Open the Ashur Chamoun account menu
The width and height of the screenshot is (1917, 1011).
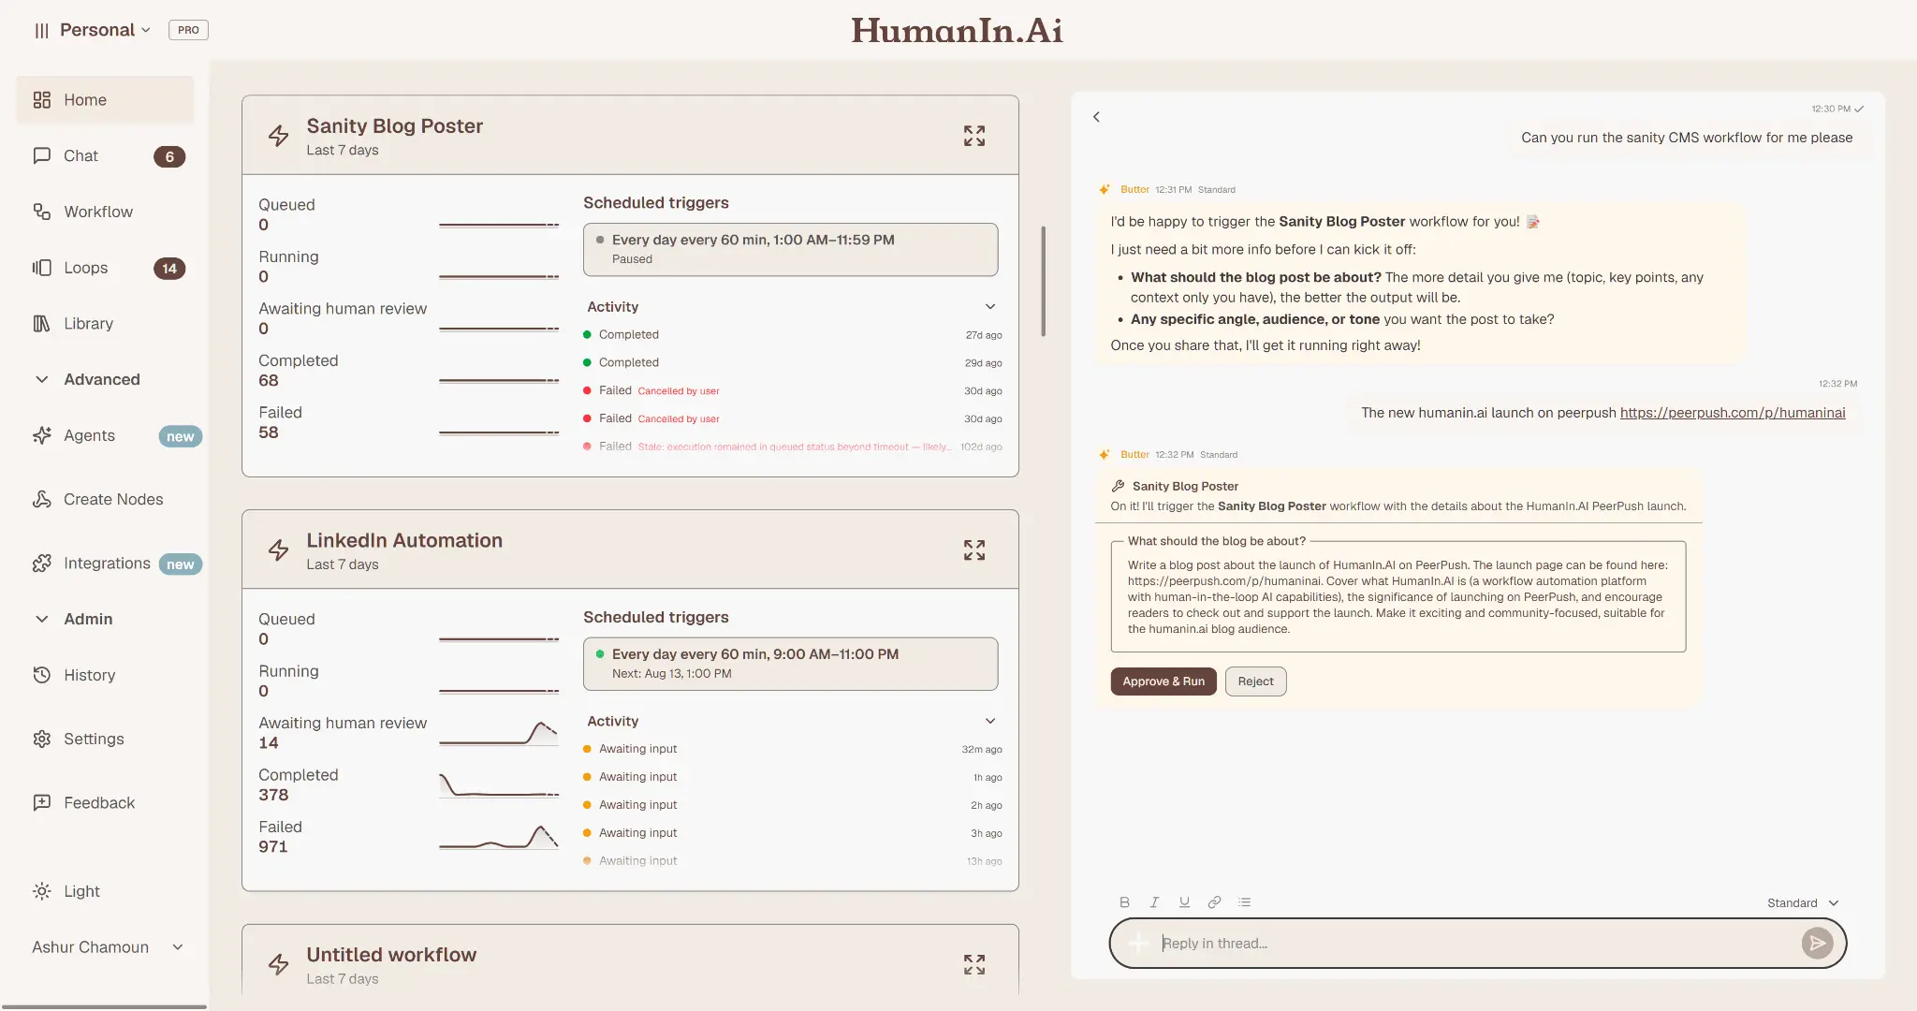point(107,947)
